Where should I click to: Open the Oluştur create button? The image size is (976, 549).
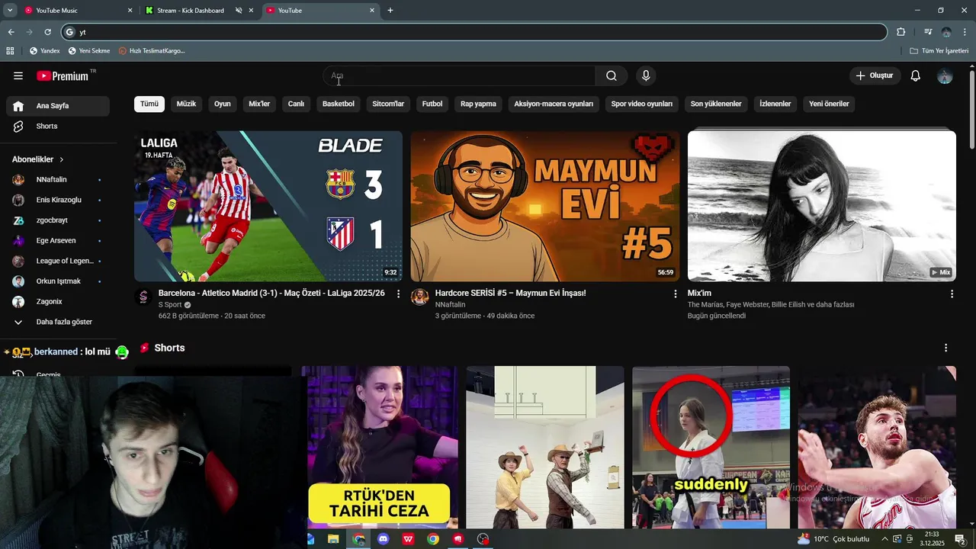(875, 75)
